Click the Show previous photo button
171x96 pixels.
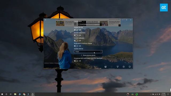coord(88,55)
